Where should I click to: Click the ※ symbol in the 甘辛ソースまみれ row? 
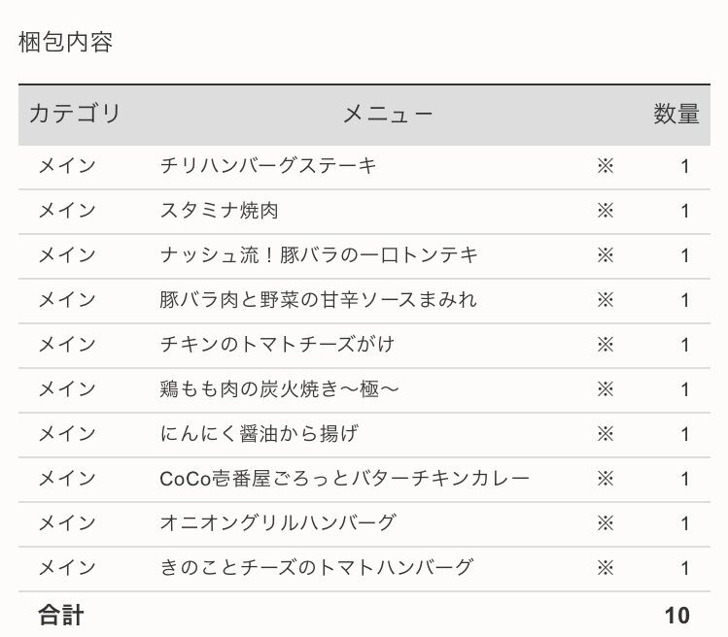(x=606, y=300)
